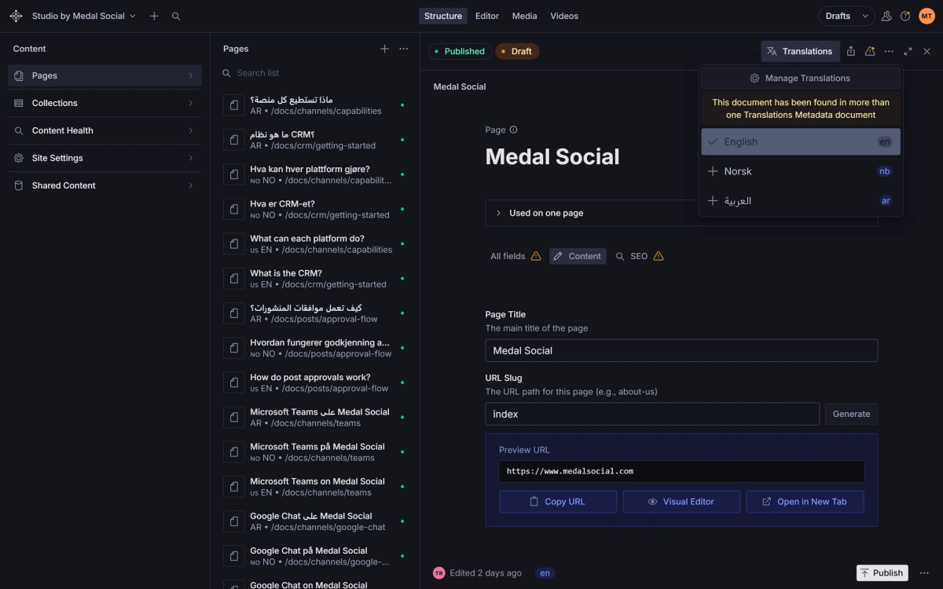The height and width of the screenshot is (589, 943).
Task: Open the Visual Editor button
Action: point(681,502)
